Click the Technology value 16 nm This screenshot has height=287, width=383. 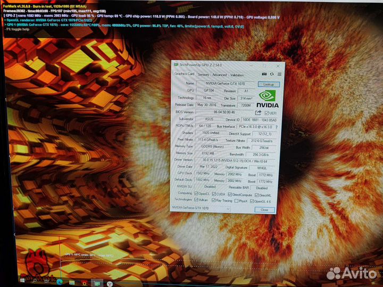tap(207, 98)
